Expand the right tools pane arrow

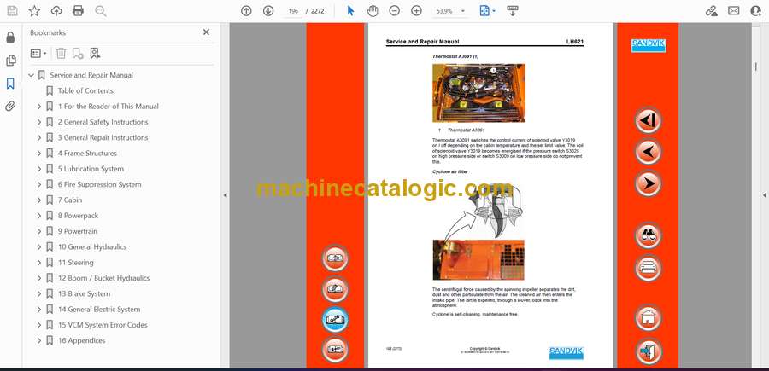click(764, 195)
